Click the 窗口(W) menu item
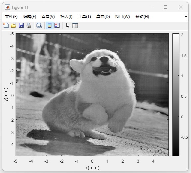The width and height of the screenshot is (191, 173). 123,17
